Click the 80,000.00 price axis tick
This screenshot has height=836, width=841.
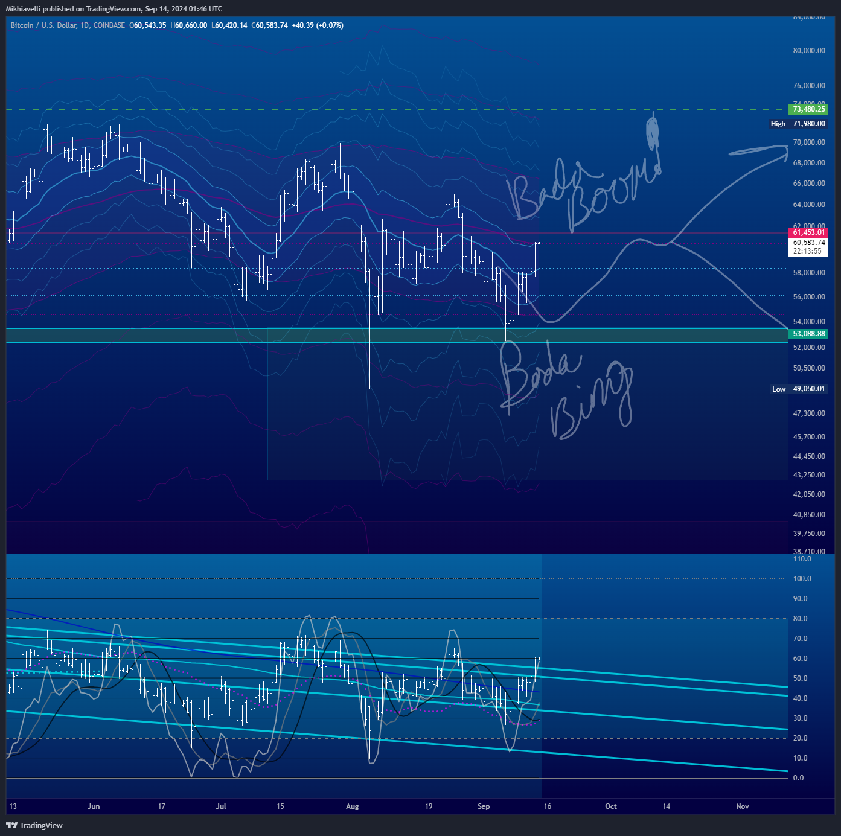[809, 51]
